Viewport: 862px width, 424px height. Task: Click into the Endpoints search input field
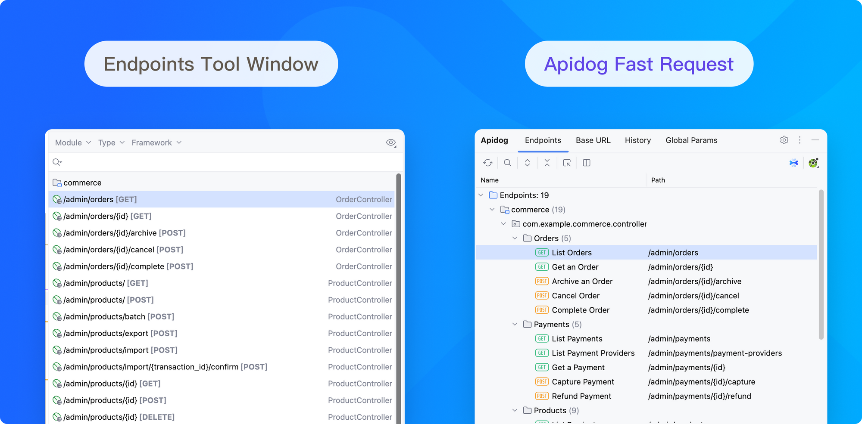(225, 162)
